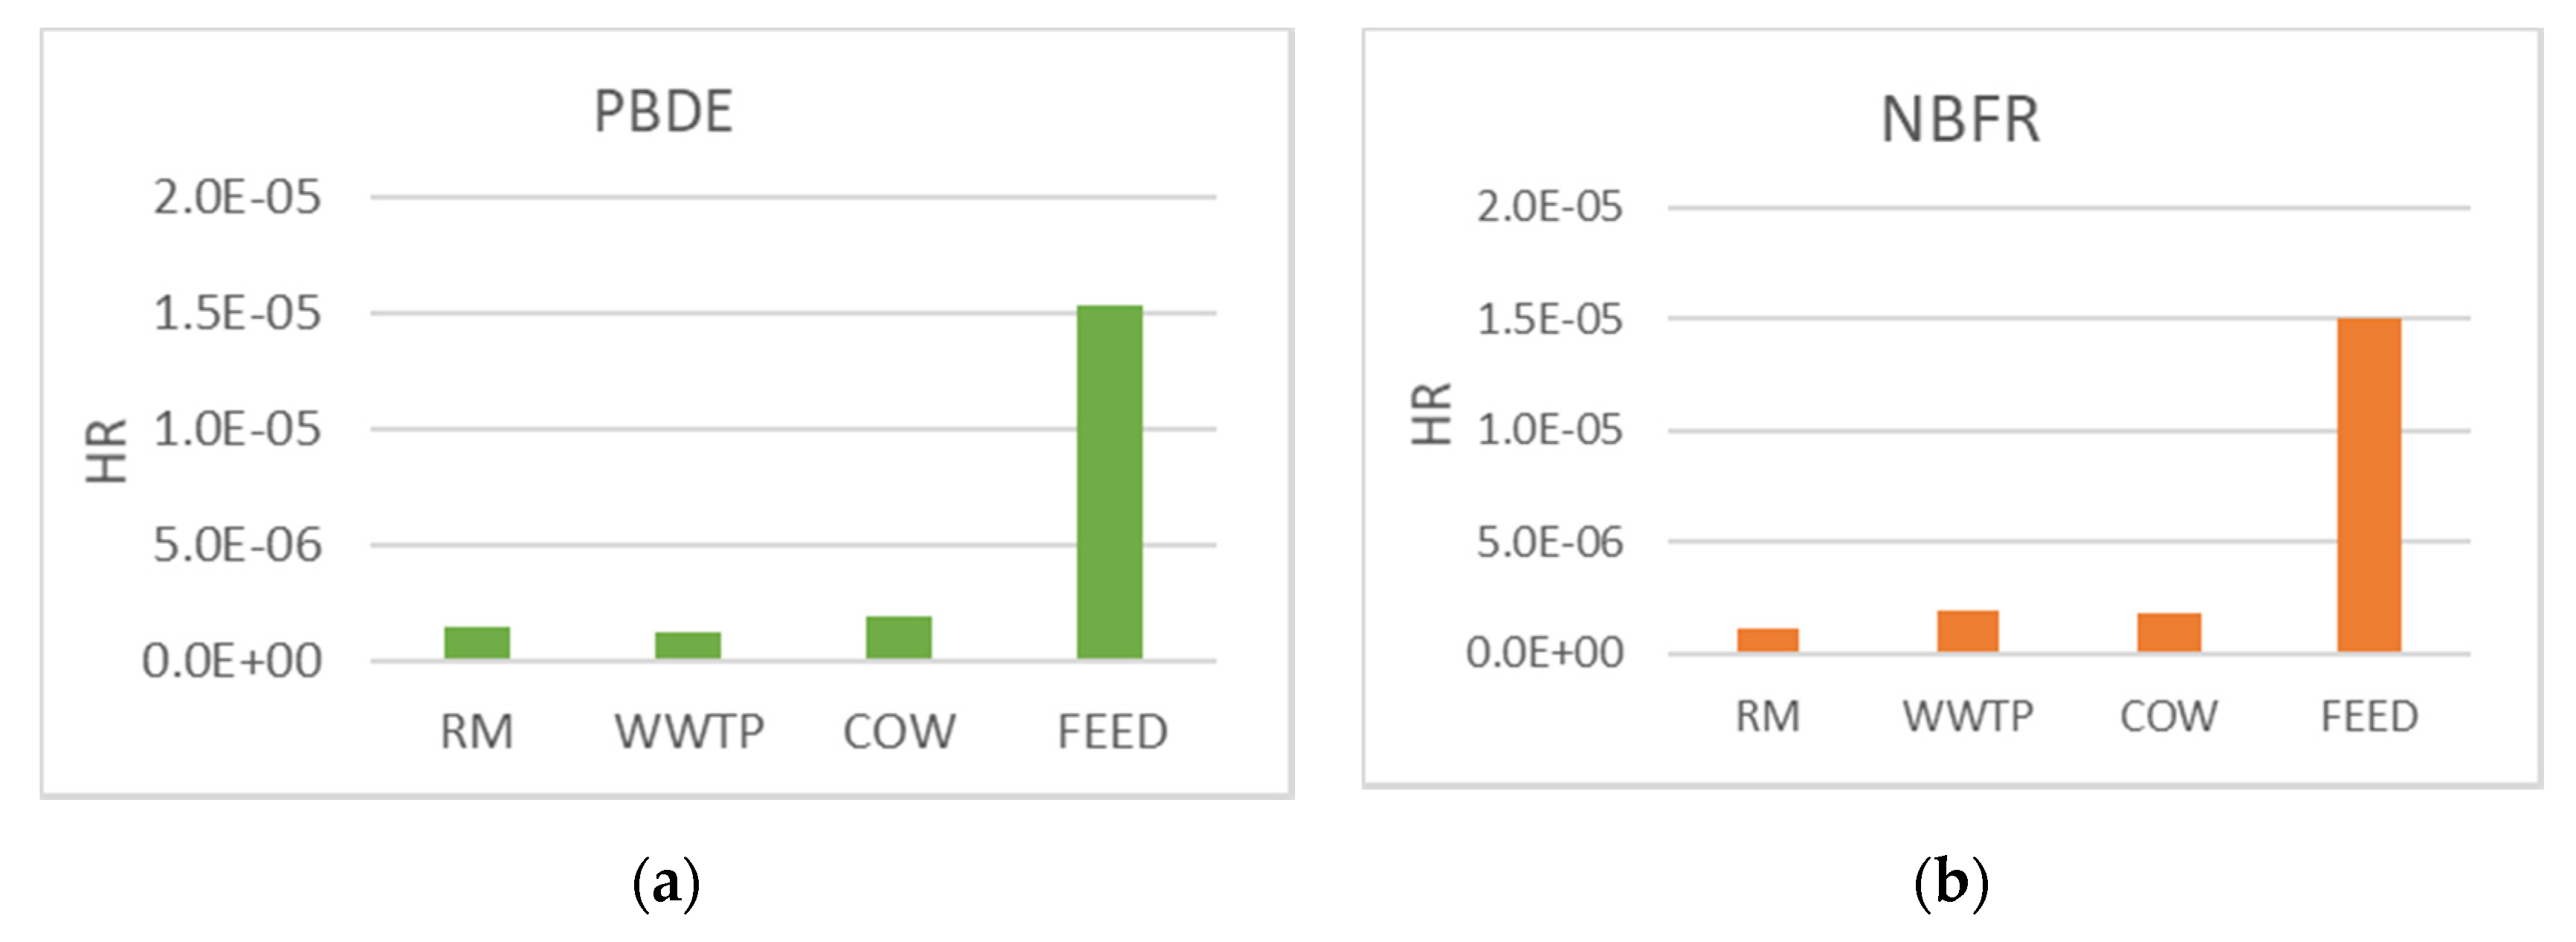2576x942 pixels.
Task: Select the COW category label under NBFR chart
Action: point(2168,717)
